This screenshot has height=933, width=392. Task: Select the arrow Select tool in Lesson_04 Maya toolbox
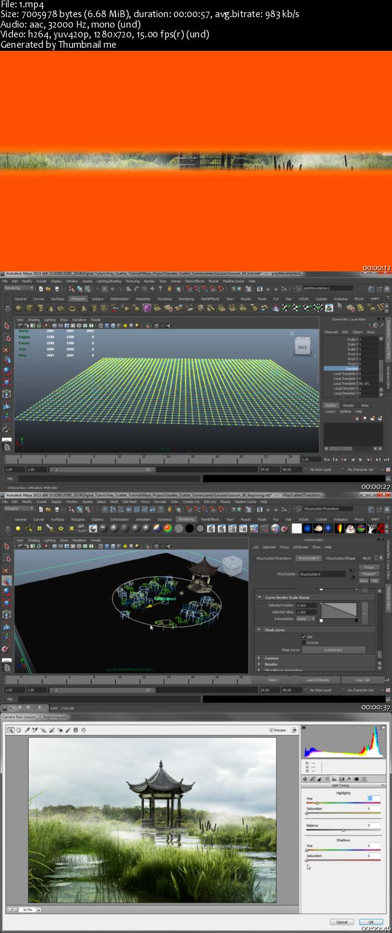point(7,326)
